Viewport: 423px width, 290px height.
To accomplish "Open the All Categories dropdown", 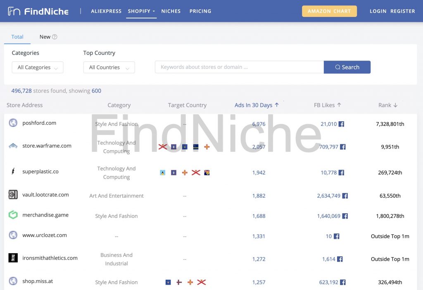I will tap(38, 67).
